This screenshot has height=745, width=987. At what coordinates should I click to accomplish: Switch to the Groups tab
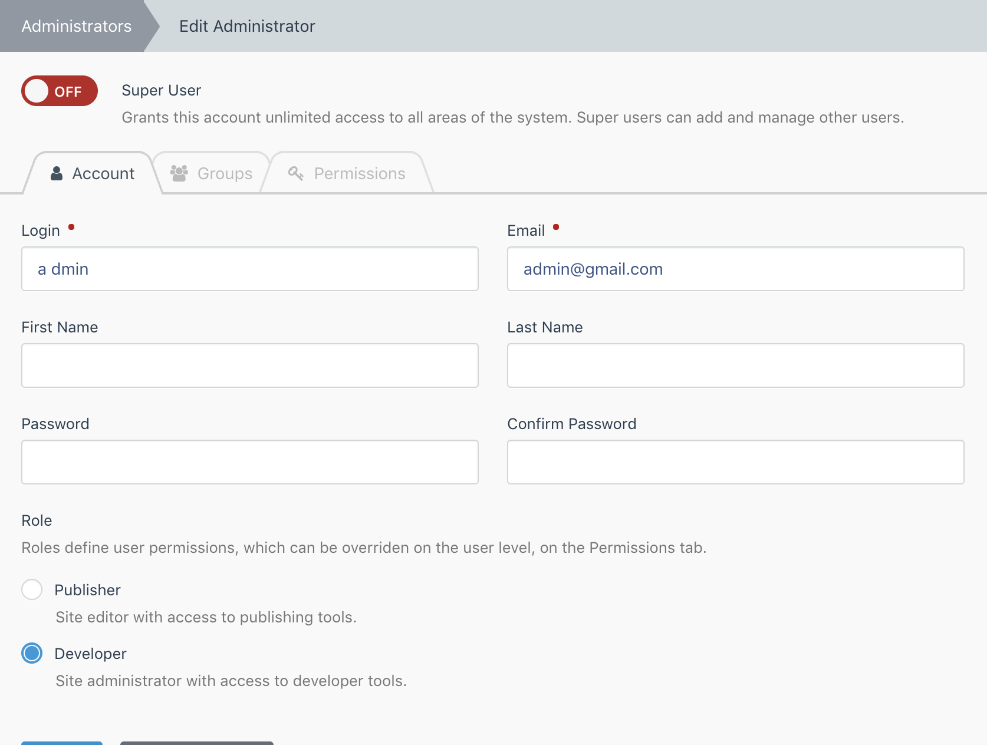[x=225, y=173]
